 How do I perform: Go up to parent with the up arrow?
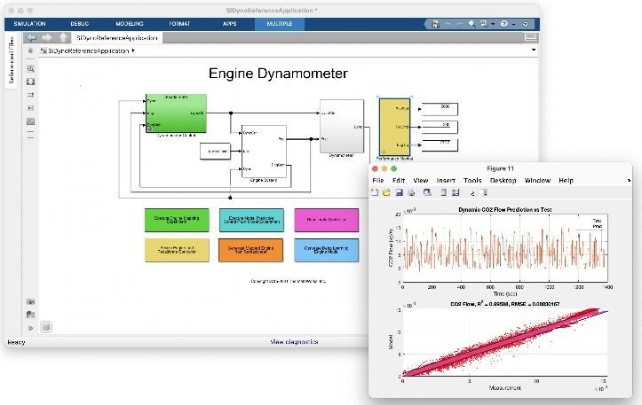pos(63,38)
